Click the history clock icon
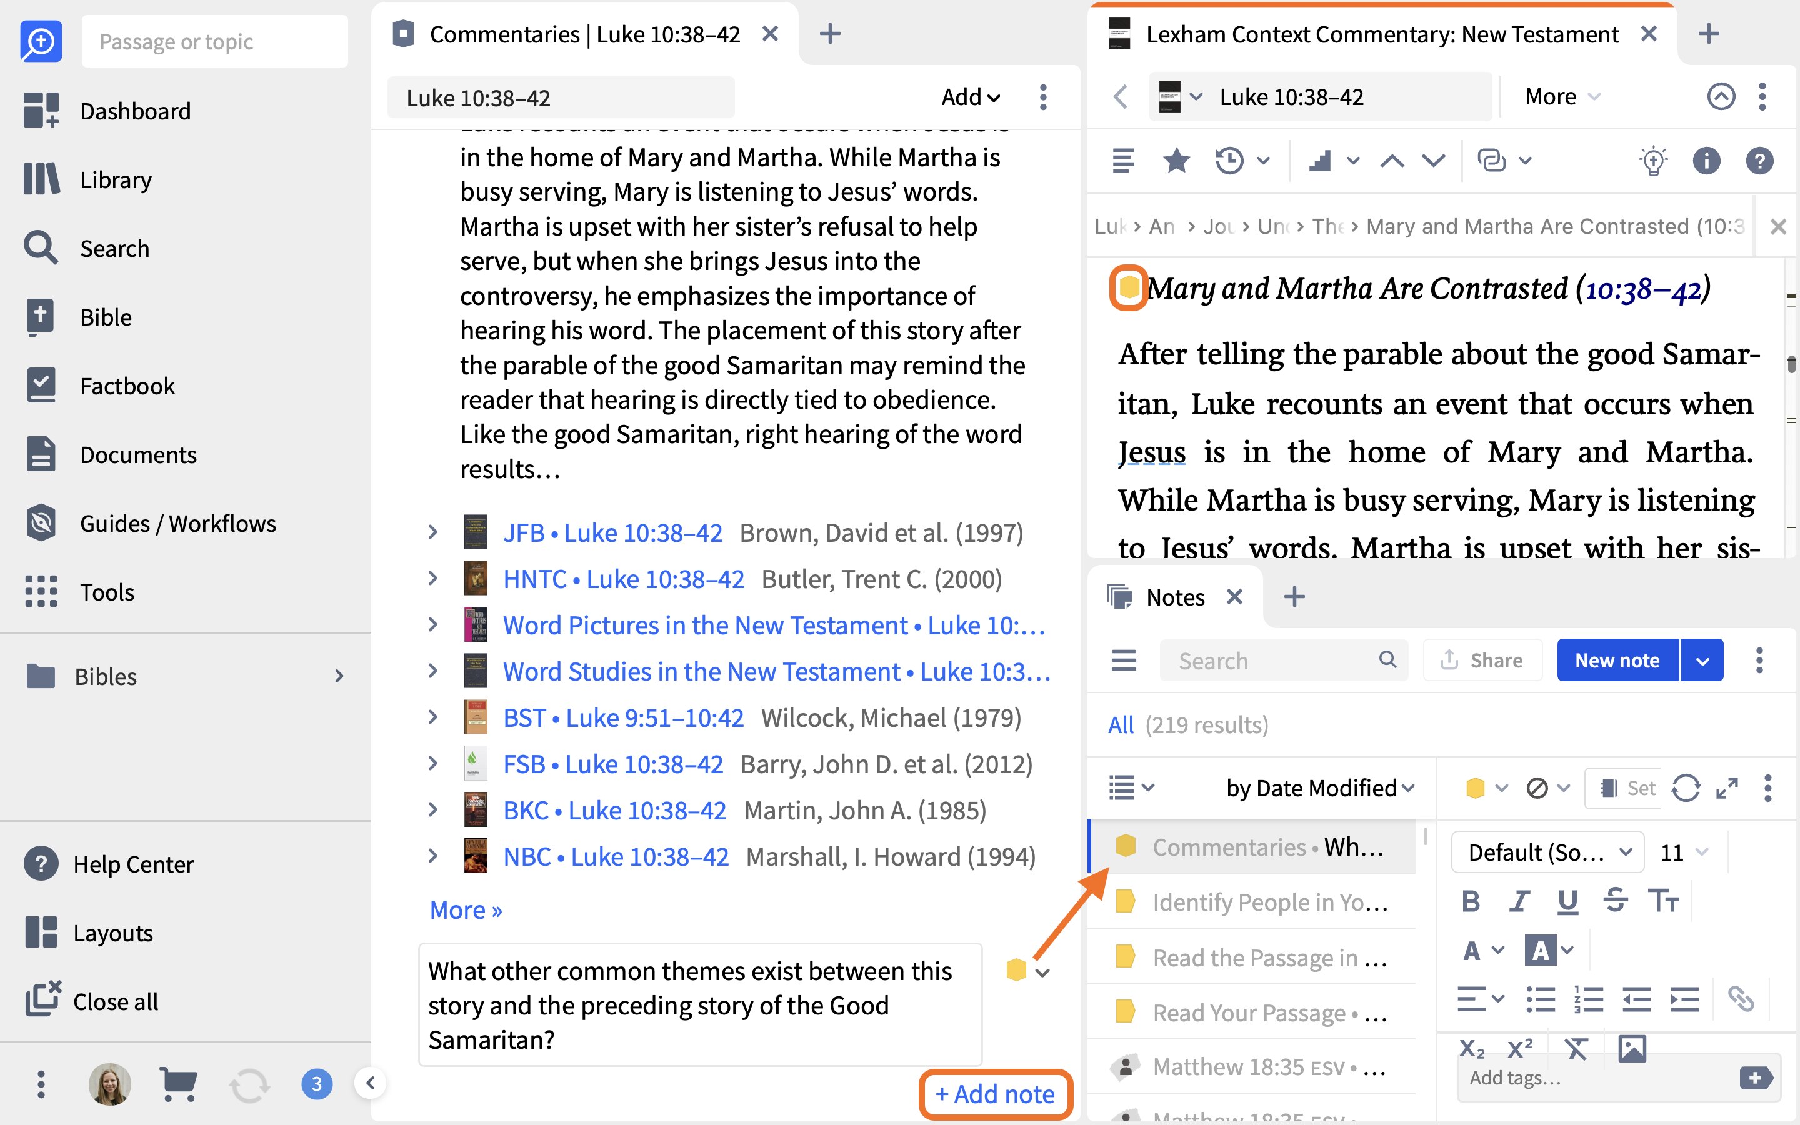The width and height of the screenshot is (1800, 1125). (x=1230, y=160)
